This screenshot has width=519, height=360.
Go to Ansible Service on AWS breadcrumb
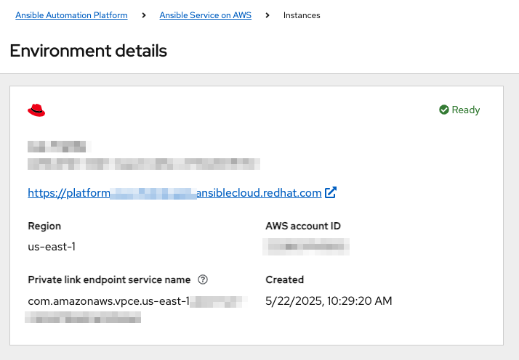pyautogui.click(x=205, y=15)
